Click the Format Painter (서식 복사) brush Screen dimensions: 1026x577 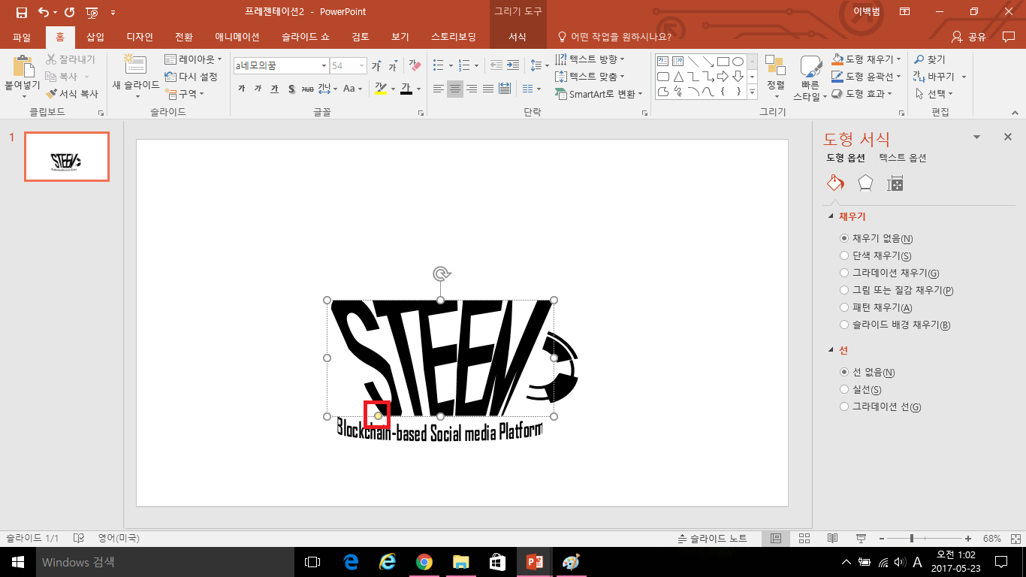click(71, 94)
